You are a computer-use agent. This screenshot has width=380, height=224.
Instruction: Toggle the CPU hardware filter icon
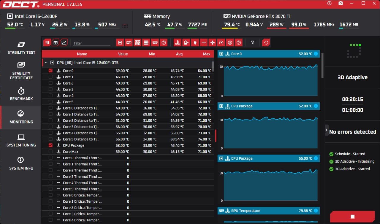click(x=120, y=43)
